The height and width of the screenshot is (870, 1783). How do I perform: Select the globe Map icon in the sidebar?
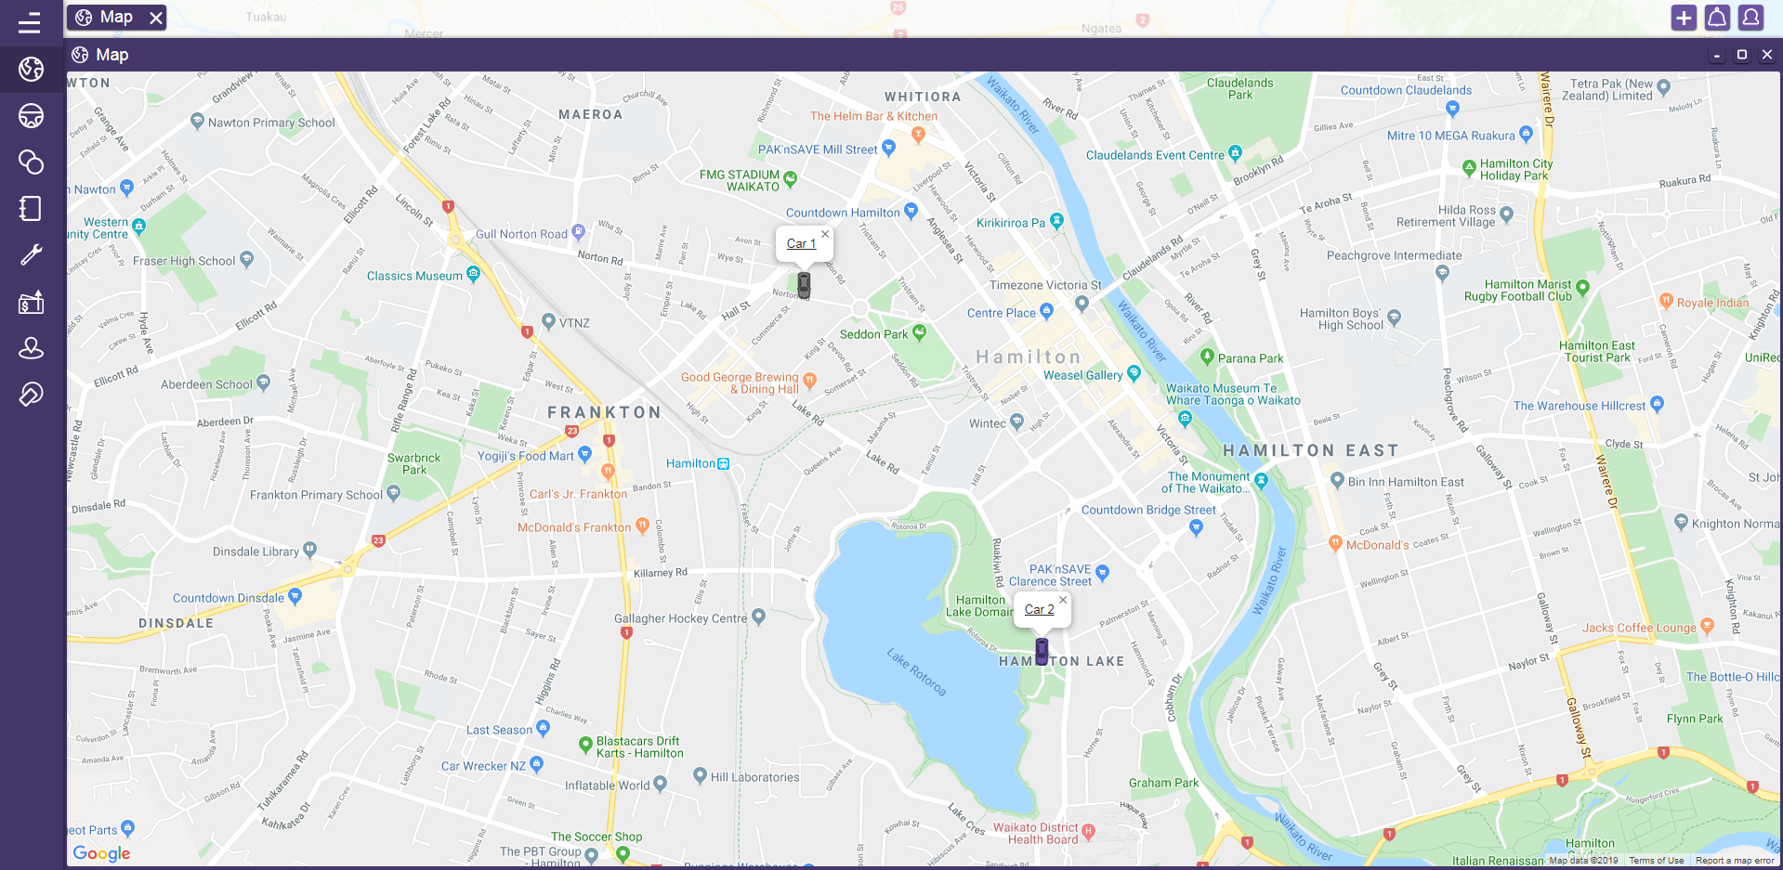[32, 70]
